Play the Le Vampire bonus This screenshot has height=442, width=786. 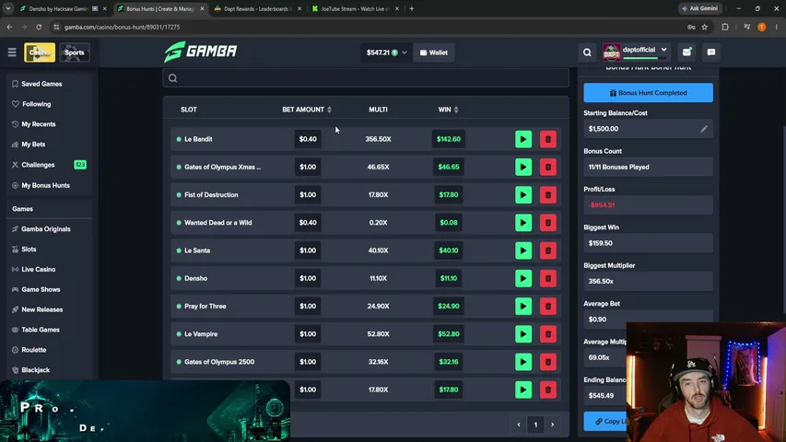[522, 333]
